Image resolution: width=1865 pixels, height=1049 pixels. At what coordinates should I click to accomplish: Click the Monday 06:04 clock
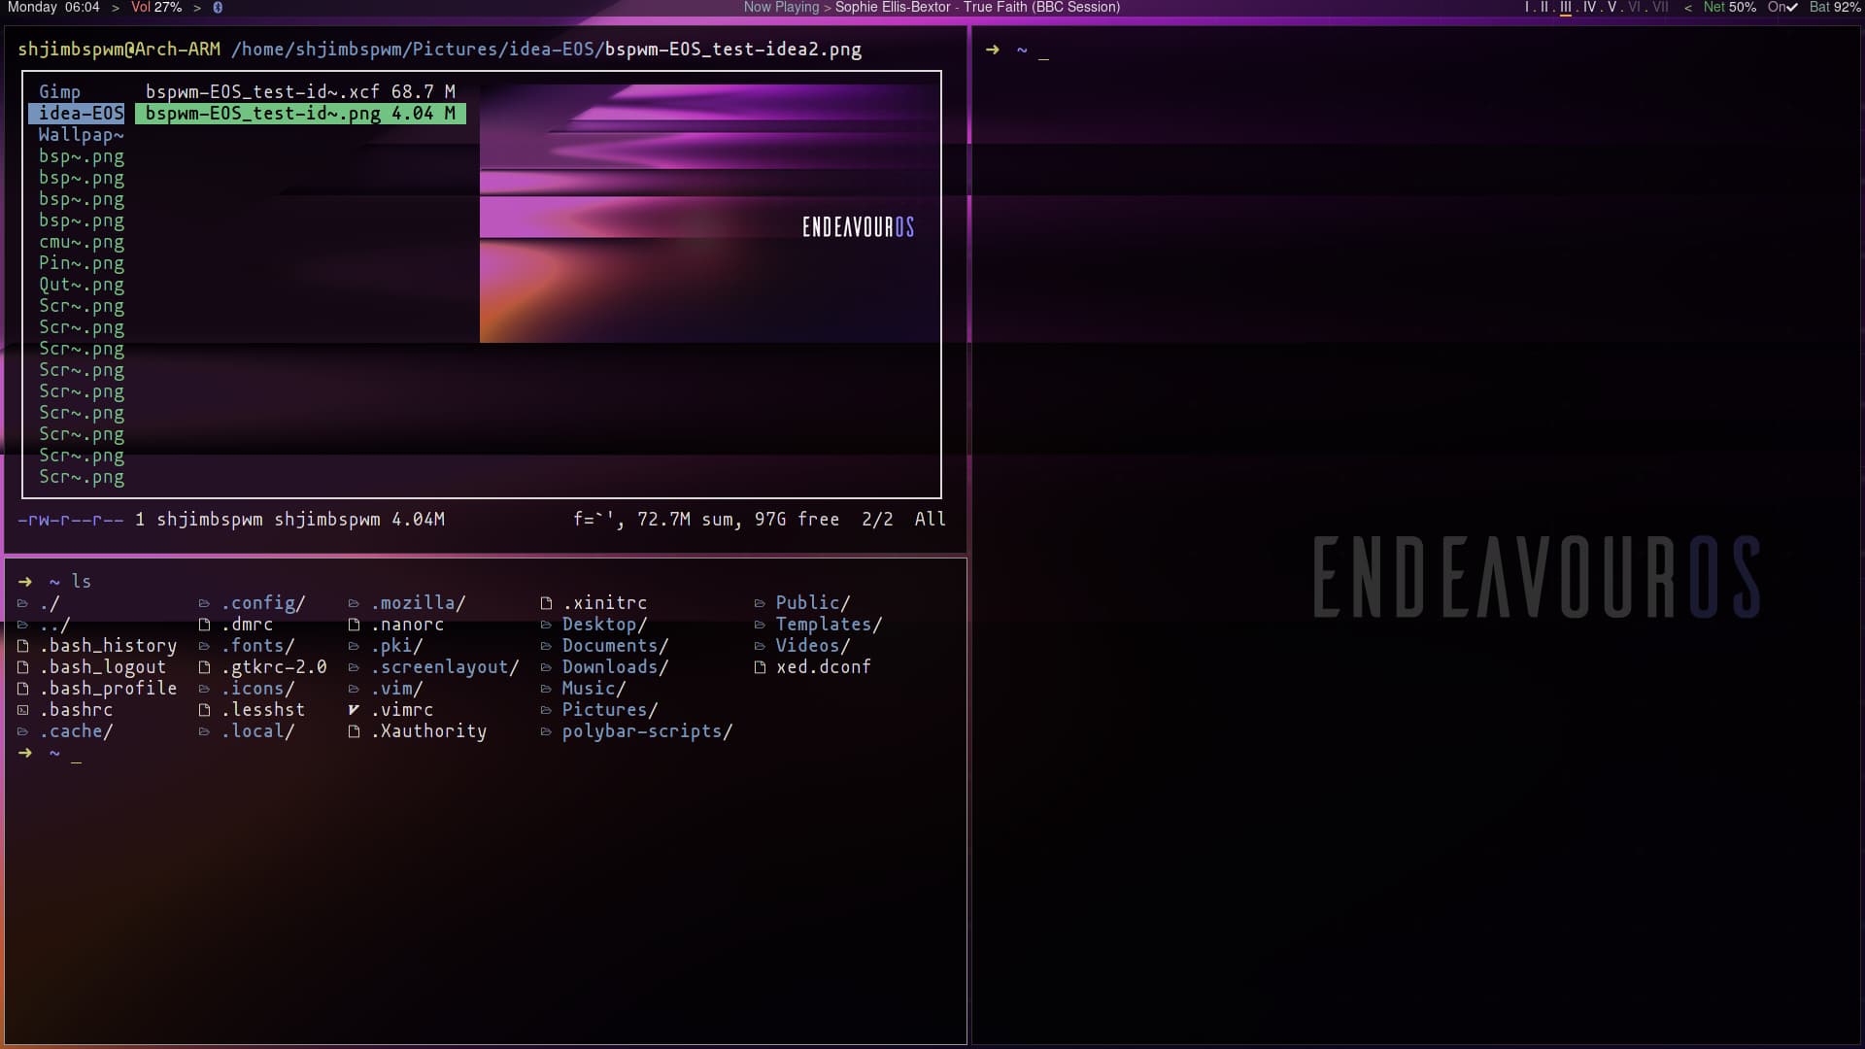click(53, 8)
